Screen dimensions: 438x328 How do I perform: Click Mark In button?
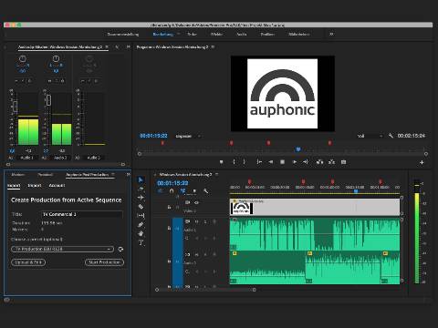234,162
